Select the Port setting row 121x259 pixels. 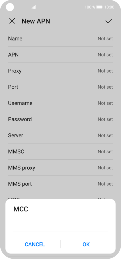tap(61, 87)
